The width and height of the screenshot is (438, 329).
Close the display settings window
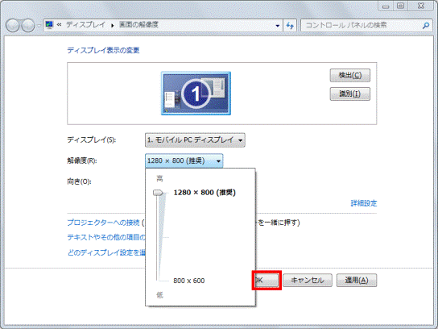coord(421,6)
